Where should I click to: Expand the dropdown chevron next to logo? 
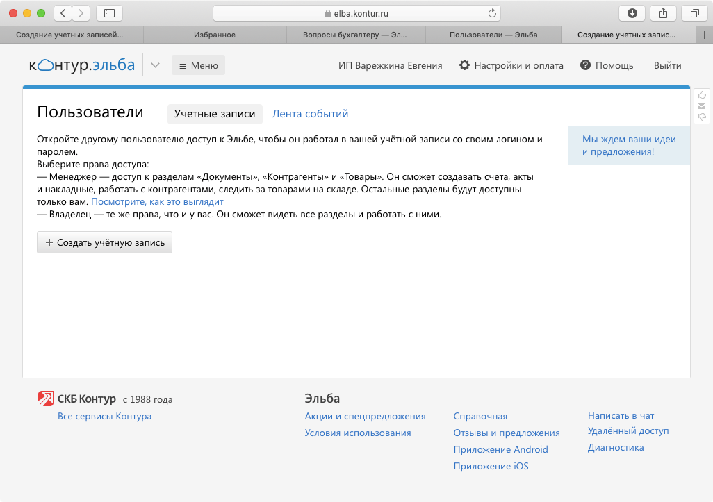coord(155,65)
